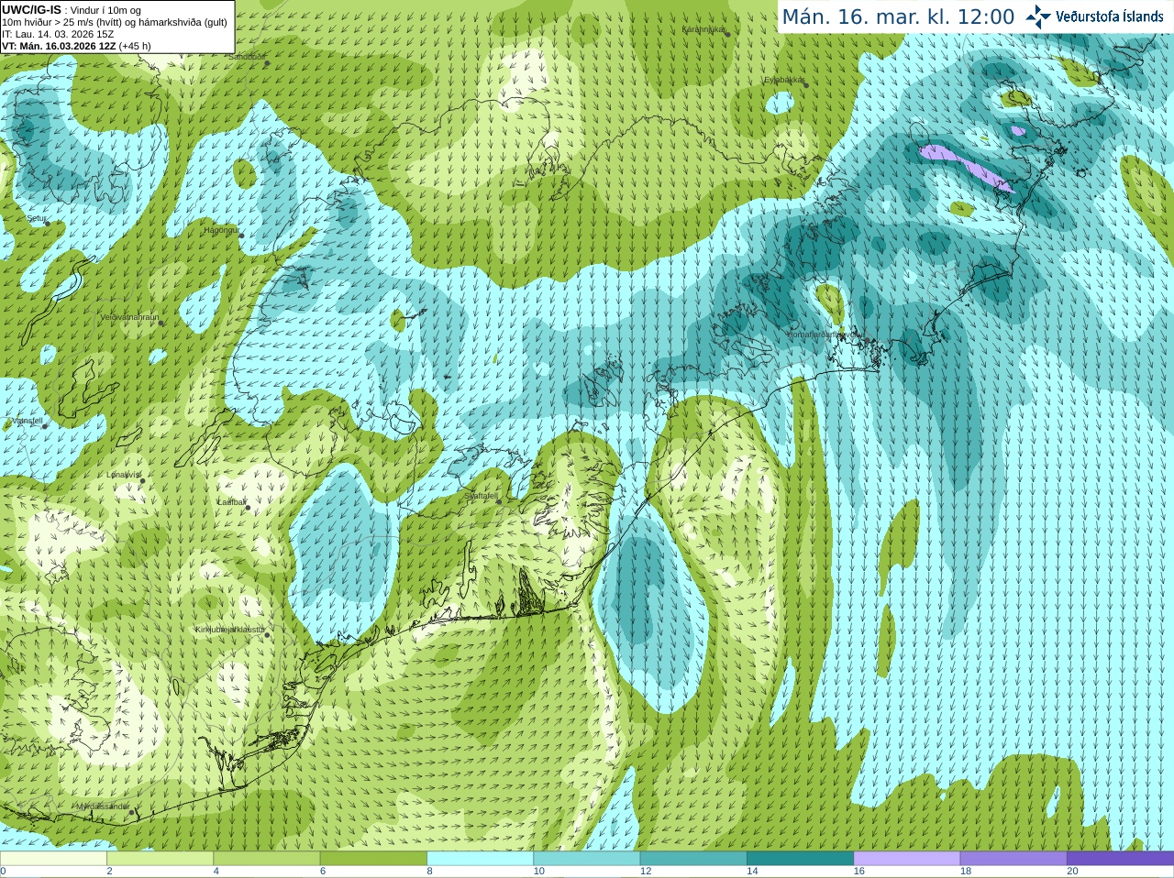Pick the 0–2 m/s pale yellow legend swatch
Viewport: 1174px width, 878px height.
[53, 859]
